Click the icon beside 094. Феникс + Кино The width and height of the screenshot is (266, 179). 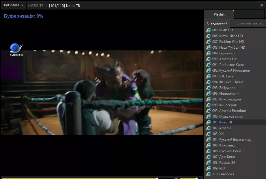[209, 82]
